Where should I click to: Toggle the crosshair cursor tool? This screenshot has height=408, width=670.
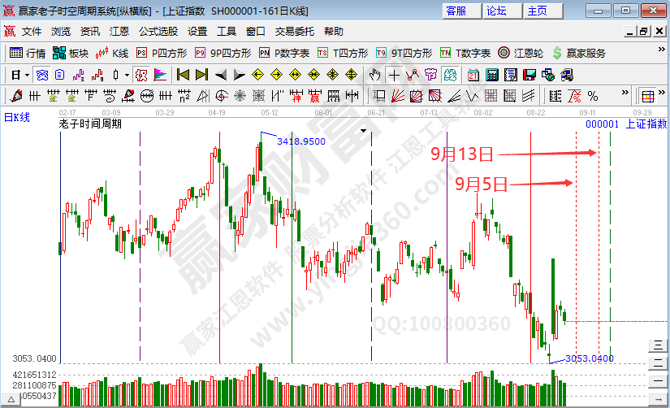pos(394,75)
